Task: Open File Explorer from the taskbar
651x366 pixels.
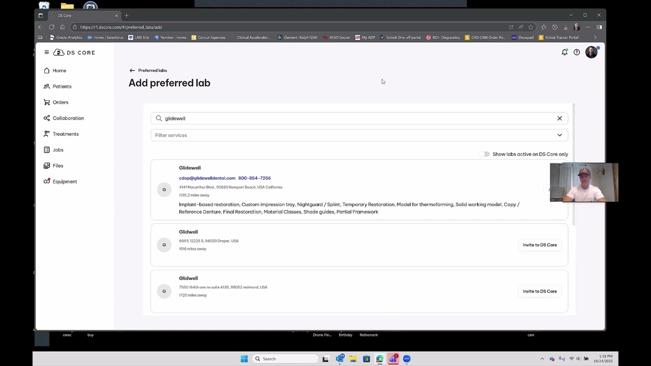Action: 353,359
